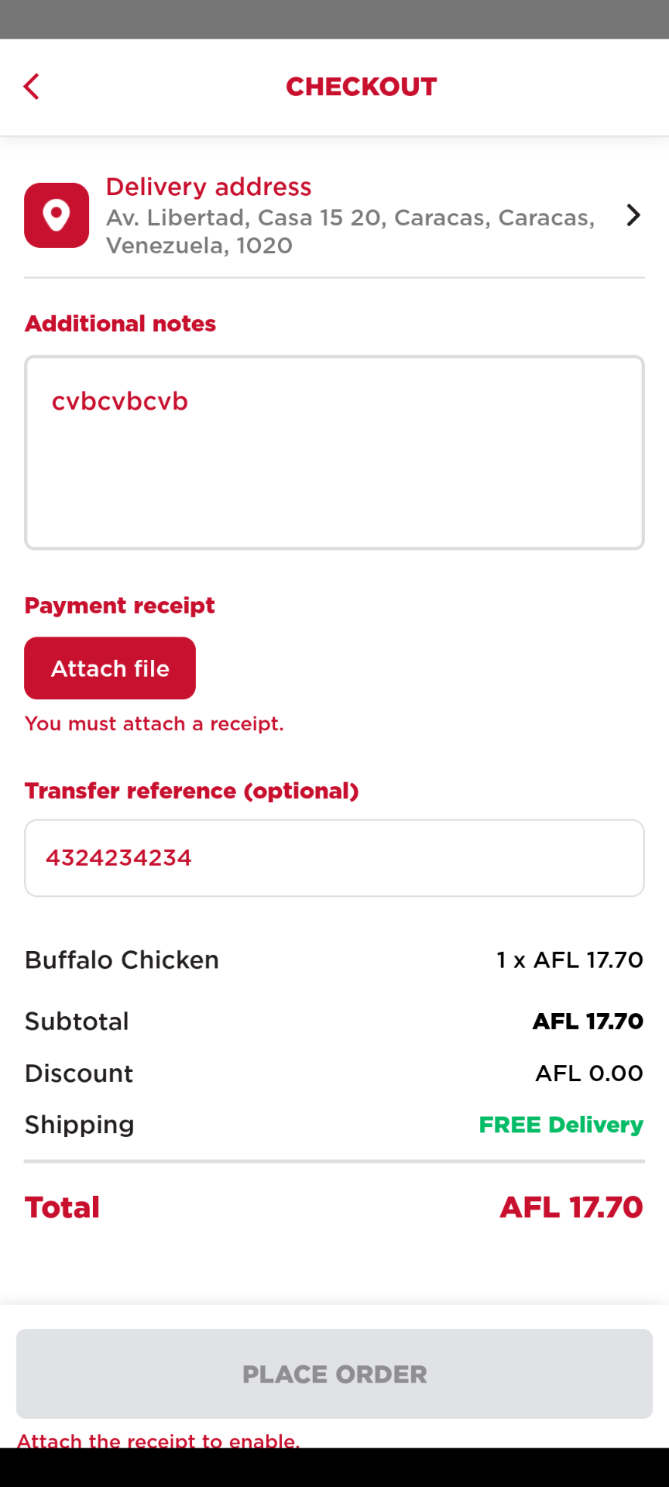Click the "You must attach a receipt" error
669x1487 pixels.
[154, 723]
